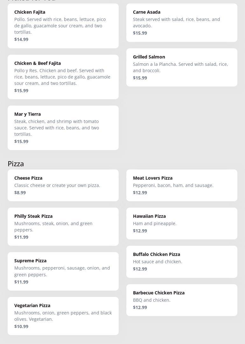Select the Supreme Pizza card
245x344 pixels.
(63, 271)
